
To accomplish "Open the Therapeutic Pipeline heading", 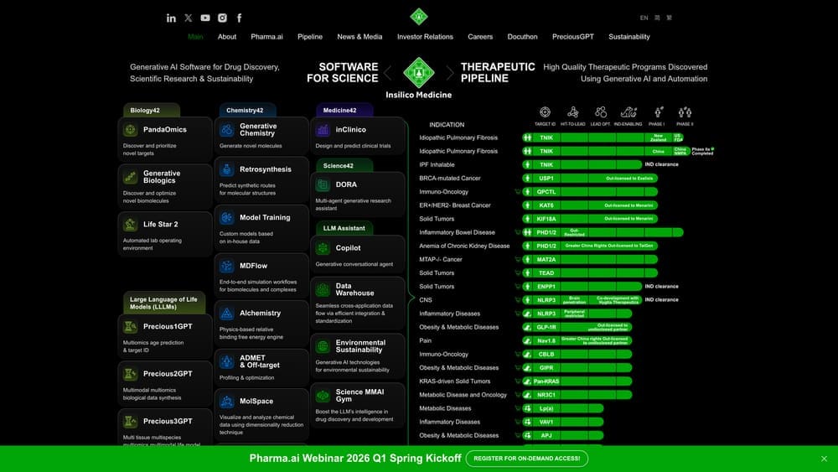I will (498, 73).
